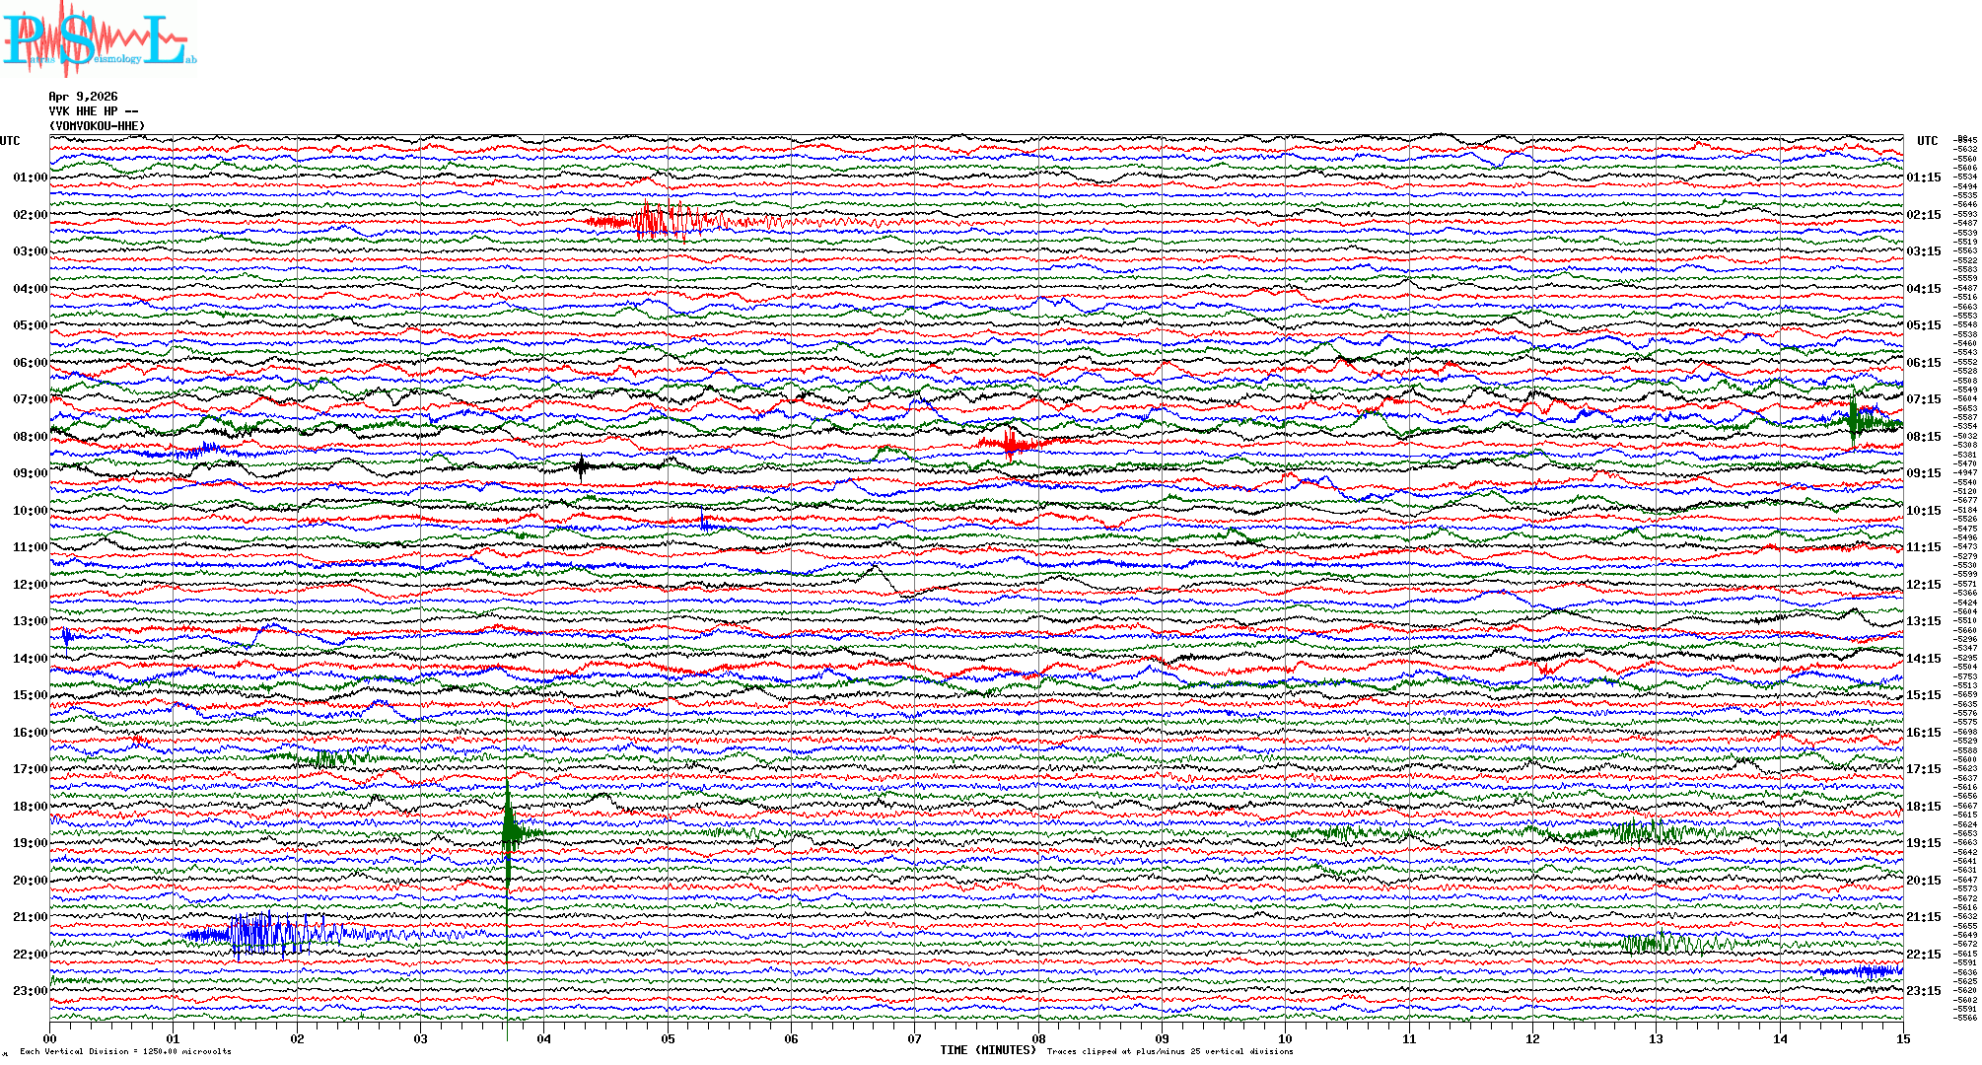Image resolution: width=1982 pixels, height=1065 pixels.
Task: Click the green wave packet near 18:45 at minute 13
Action: coord(1642,833)
